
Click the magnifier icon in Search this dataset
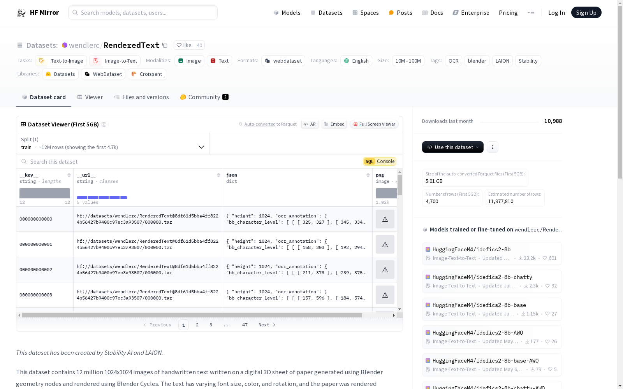click(24, 161)
